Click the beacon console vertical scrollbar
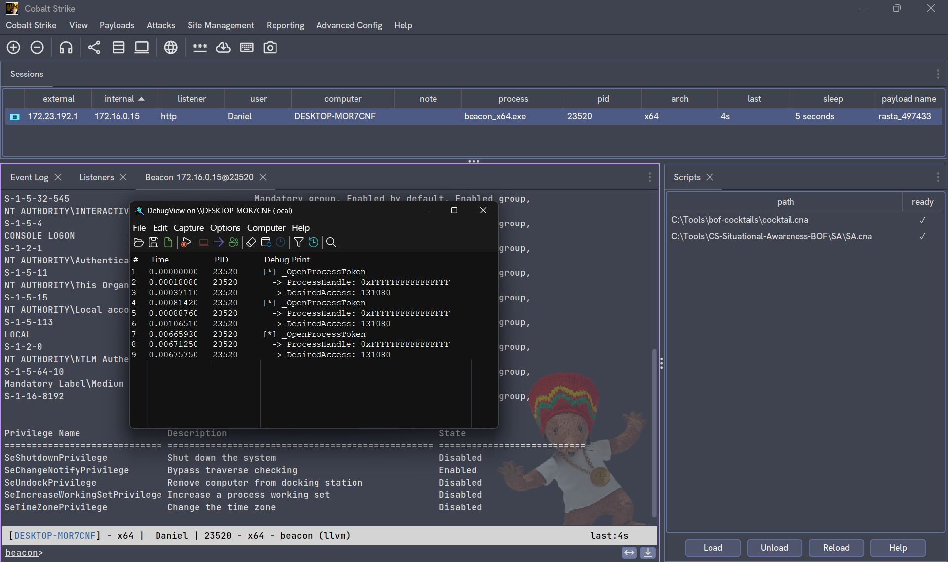Screen dimensions: 948x562 [654, 433]
